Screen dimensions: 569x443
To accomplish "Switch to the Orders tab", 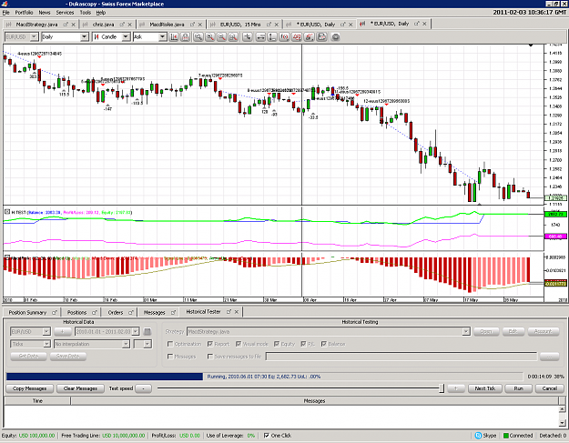I will 116,313.
